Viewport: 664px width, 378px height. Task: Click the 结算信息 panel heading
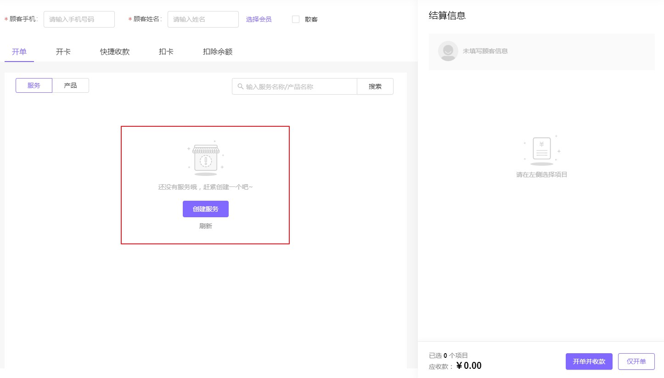pyautogui.click(x=447, y=16)
